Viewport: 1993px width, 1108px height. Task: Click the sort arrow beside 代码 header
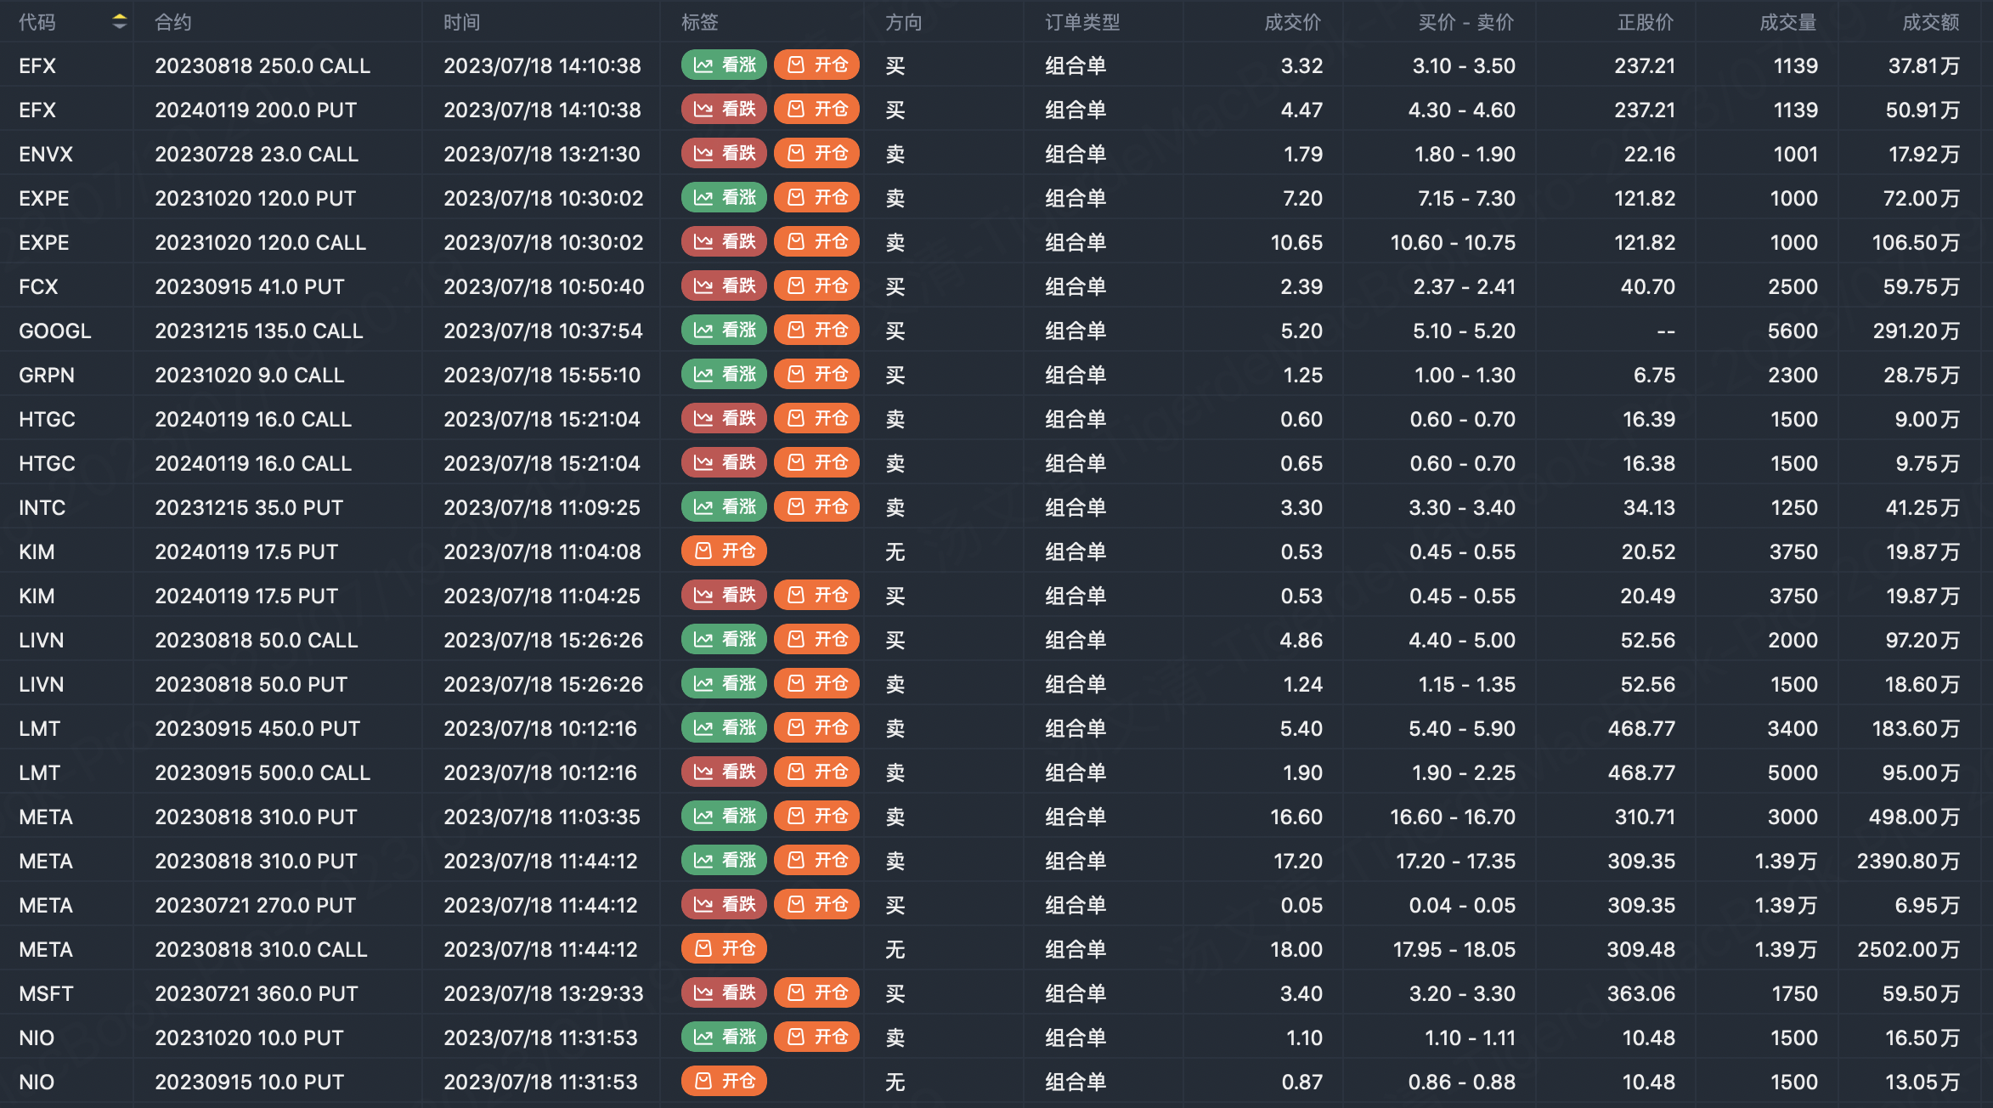click(119, 22)
